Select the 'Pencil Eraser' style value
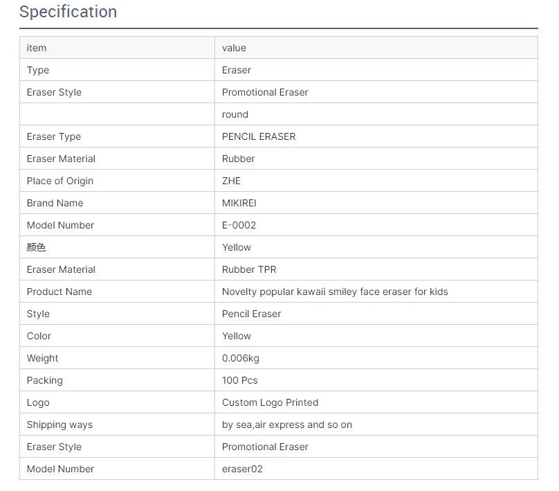Image resolution: width=559 pixels, height=491 pixels. pos(251,314)
